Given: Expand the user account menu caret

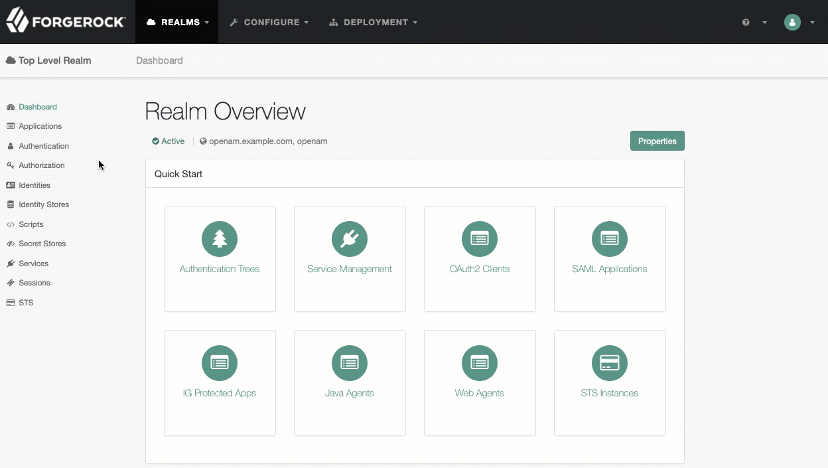Looking at the screenshot, I should click(x=813, y=23).
